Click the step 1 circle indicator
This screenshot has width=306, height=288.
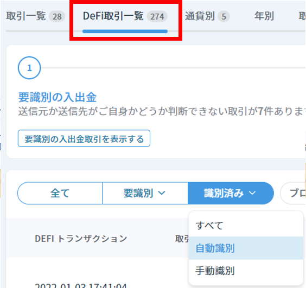pyautogui.click(x=29, y=68)
